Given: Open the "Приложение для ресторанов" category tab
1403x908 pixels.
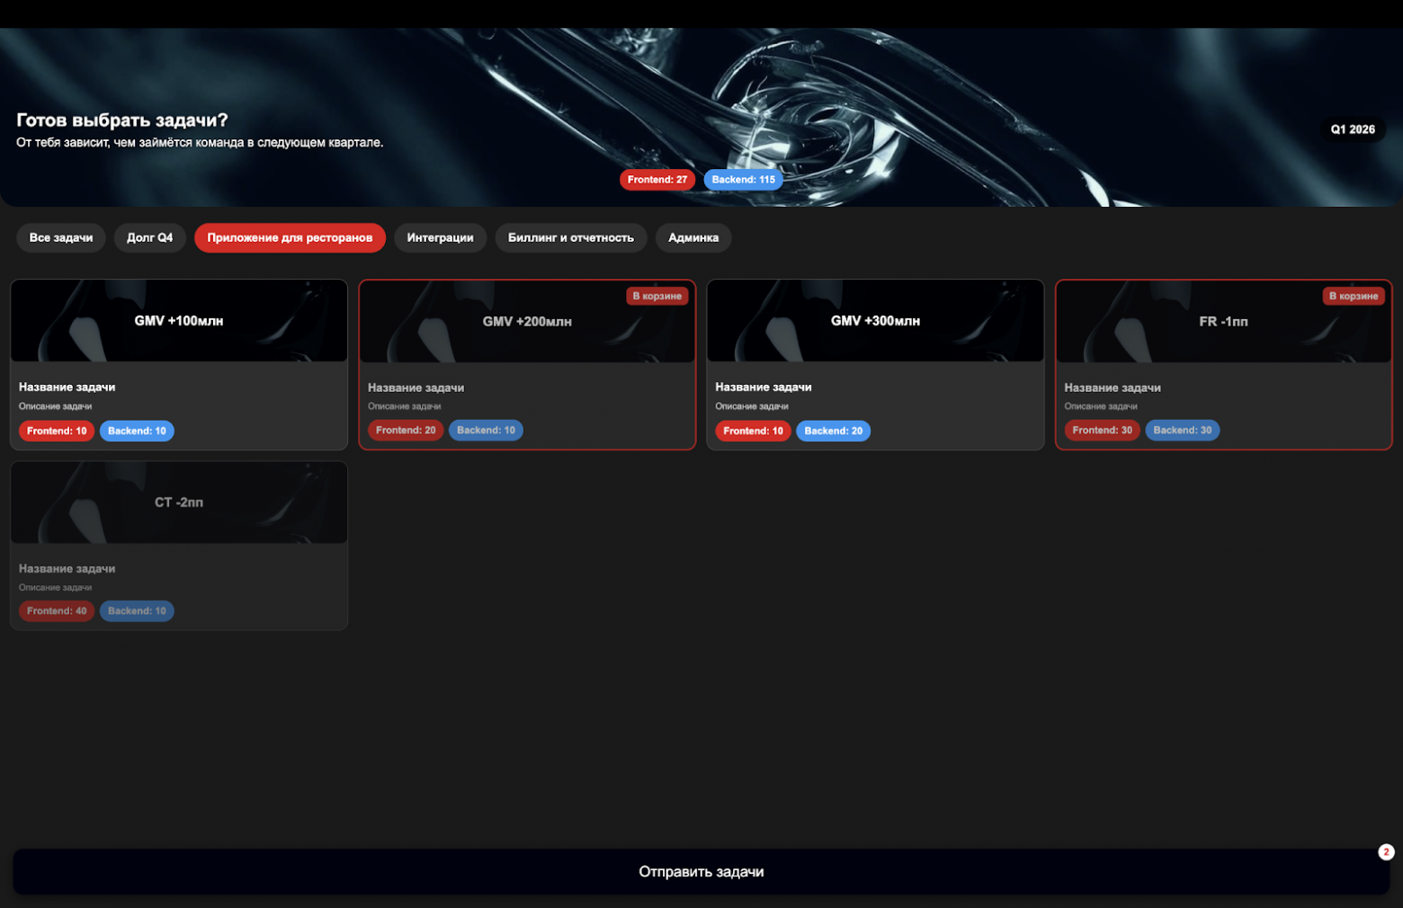Looking at the screenshot, I should [x=290, y=238].
